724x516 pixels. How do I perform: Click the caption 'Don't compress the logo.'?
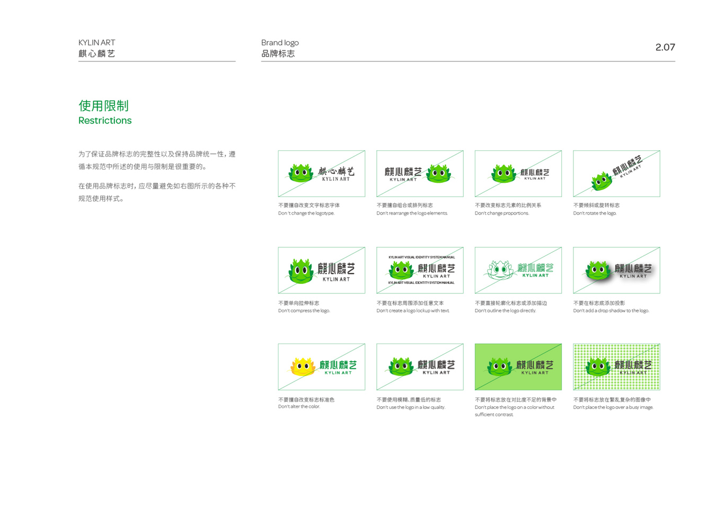pyautogui.click(x=304, y=310)
